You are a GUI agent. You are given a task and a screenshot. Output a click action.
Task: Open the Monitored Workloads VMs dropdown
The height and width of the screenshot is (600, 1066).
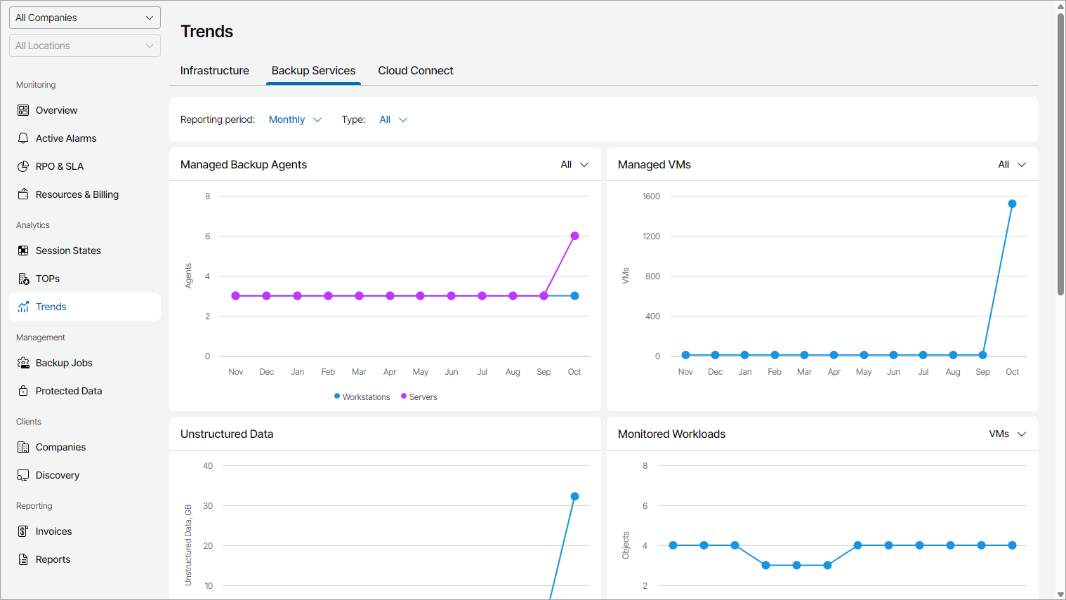click(1007, 434)
